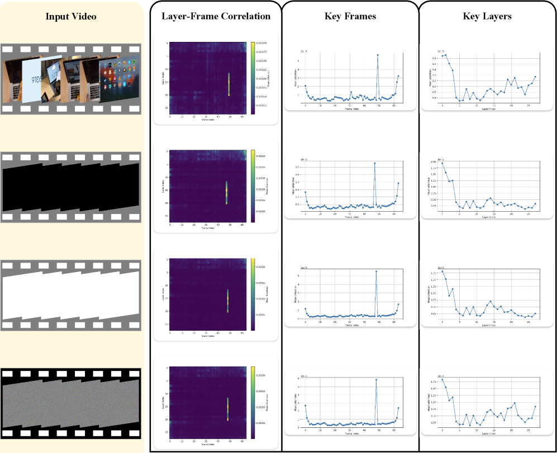557x453 pixels.
Task: Open the heatmap beside the laptop video
Action: pos(208,78)
